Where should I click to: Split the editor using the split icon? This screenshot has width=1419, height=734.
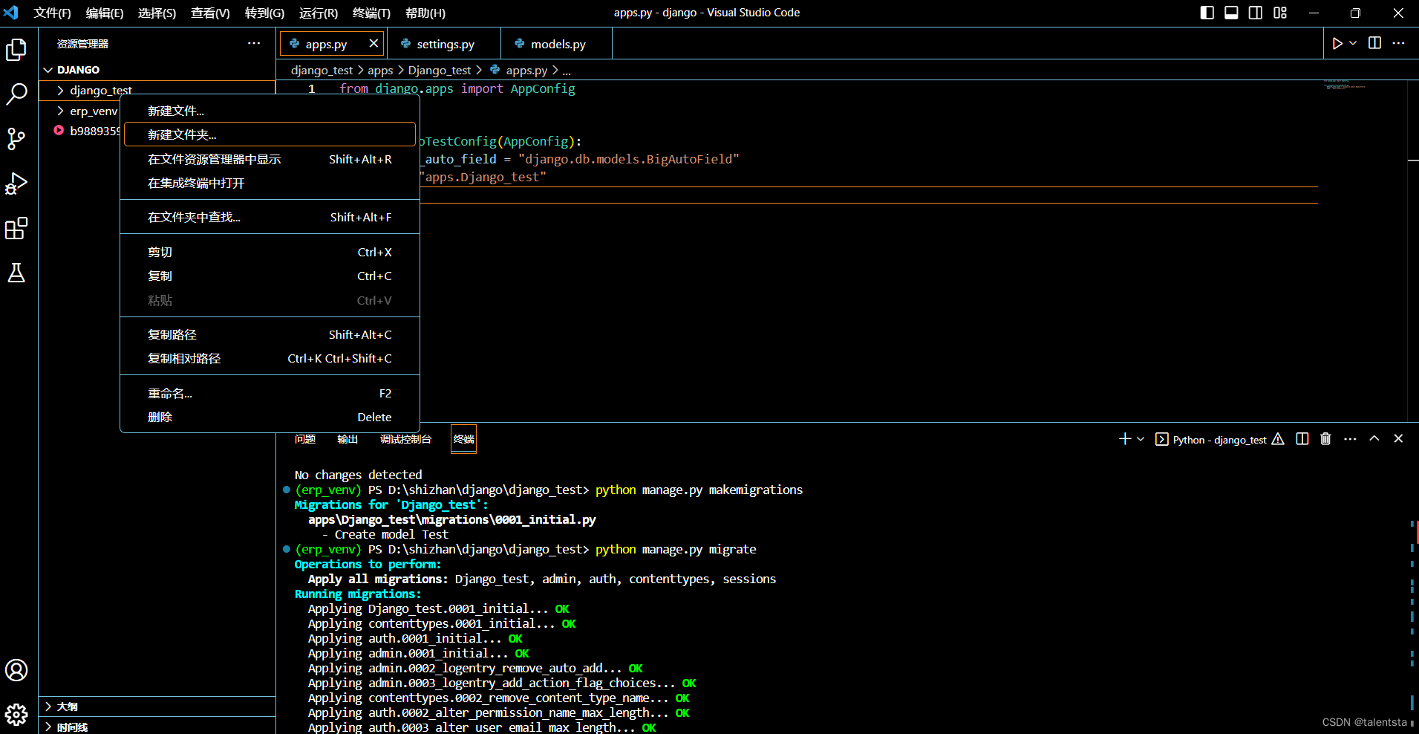[x=1374, y=42]
